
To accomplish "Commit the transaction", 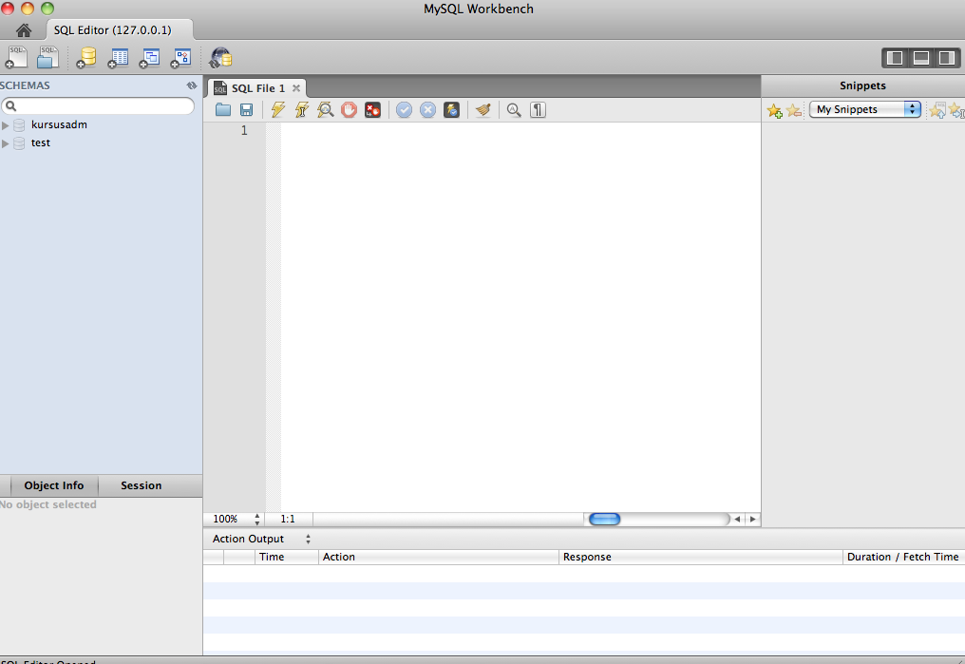I will click(x=404, y=110).
